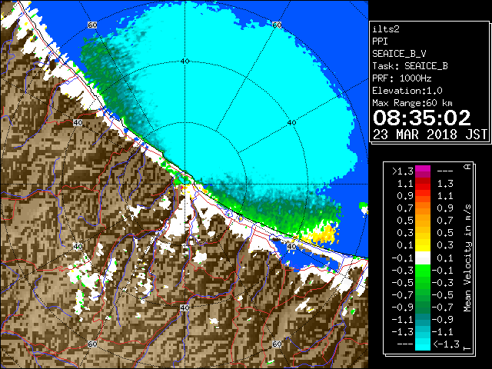Click the 'Task: SEAICE_B' line
The width and height of the screenshot is (492, 369).
click(410, 66)
